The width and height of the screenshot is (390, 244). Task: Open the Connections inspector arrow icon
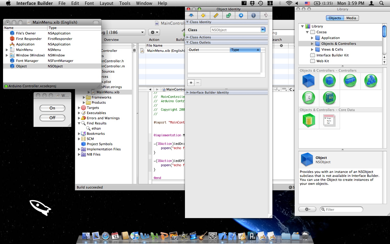pyautogui.click(x=241, y=15)
